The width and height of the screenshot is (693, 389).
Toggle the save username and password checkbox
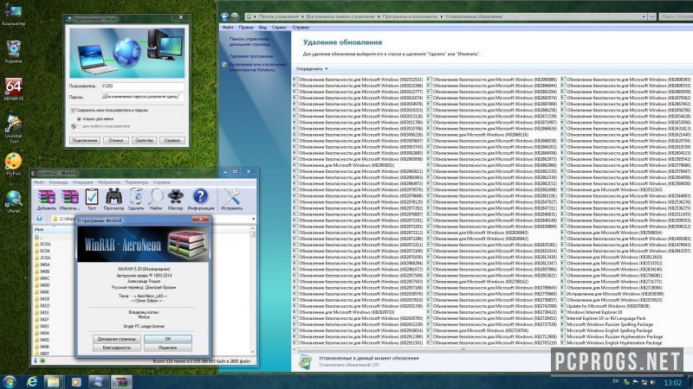(x=73, y=111)
